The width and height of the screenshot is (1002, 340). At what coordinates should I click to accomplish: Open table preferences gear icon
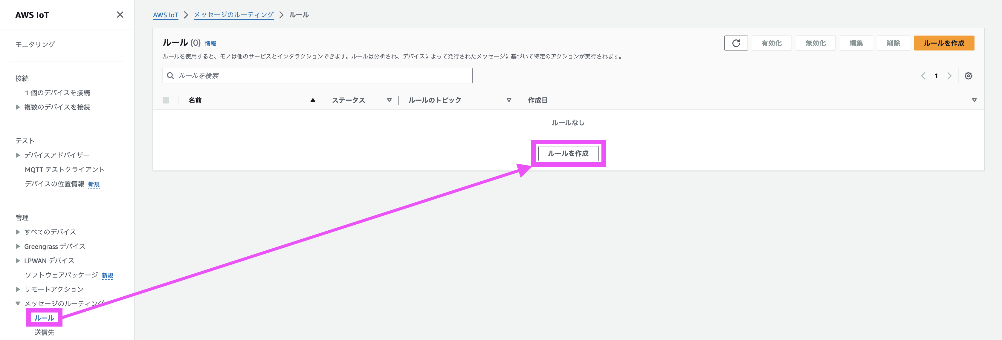click(968, 76)
